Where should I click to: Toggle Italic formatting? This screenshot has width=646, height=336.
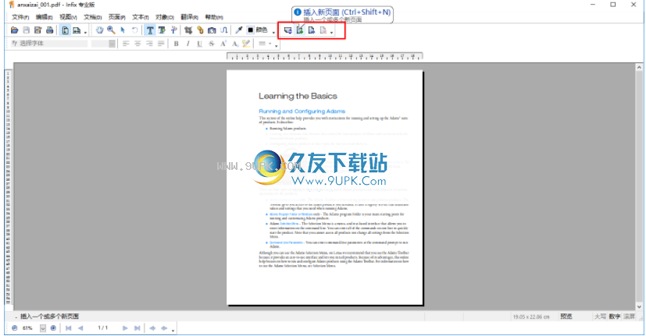188,43
